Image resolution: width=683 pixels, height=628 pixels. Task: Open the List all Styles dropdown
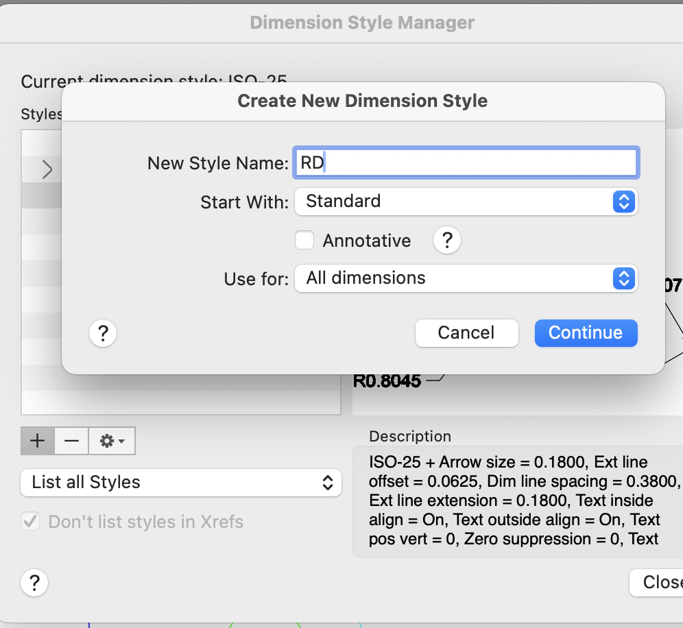181,482
